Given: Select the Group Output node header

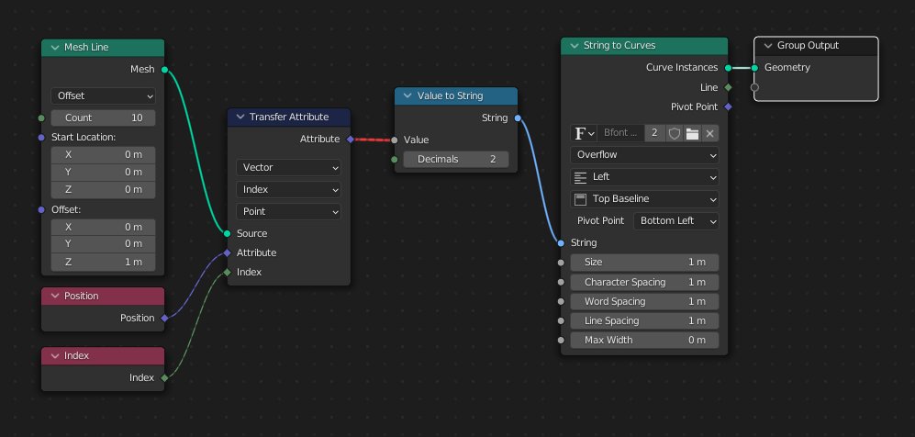Looking at the screenshot, I should (816, 46).
